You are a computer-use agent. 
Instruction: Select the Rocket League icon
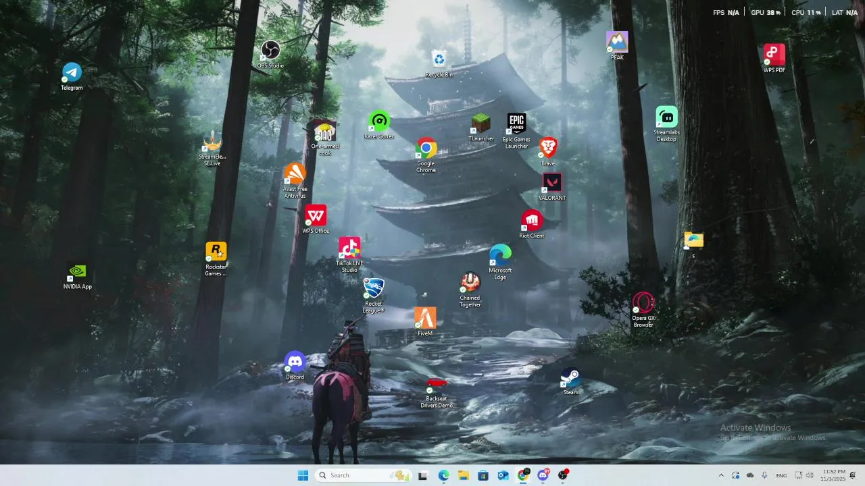click(x=373, y=296)
